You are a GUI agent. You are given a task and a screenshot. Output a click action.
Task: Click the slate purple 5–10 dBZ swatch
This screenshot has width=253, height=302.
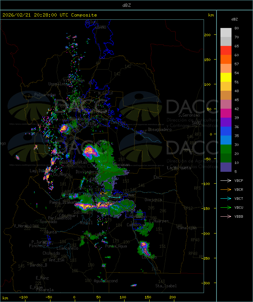[226, 167]
